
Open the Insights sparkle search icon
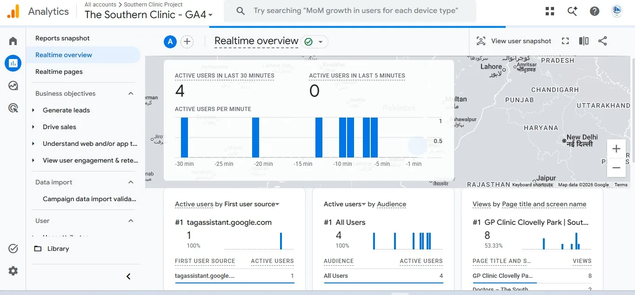click(x=572, y=11)
